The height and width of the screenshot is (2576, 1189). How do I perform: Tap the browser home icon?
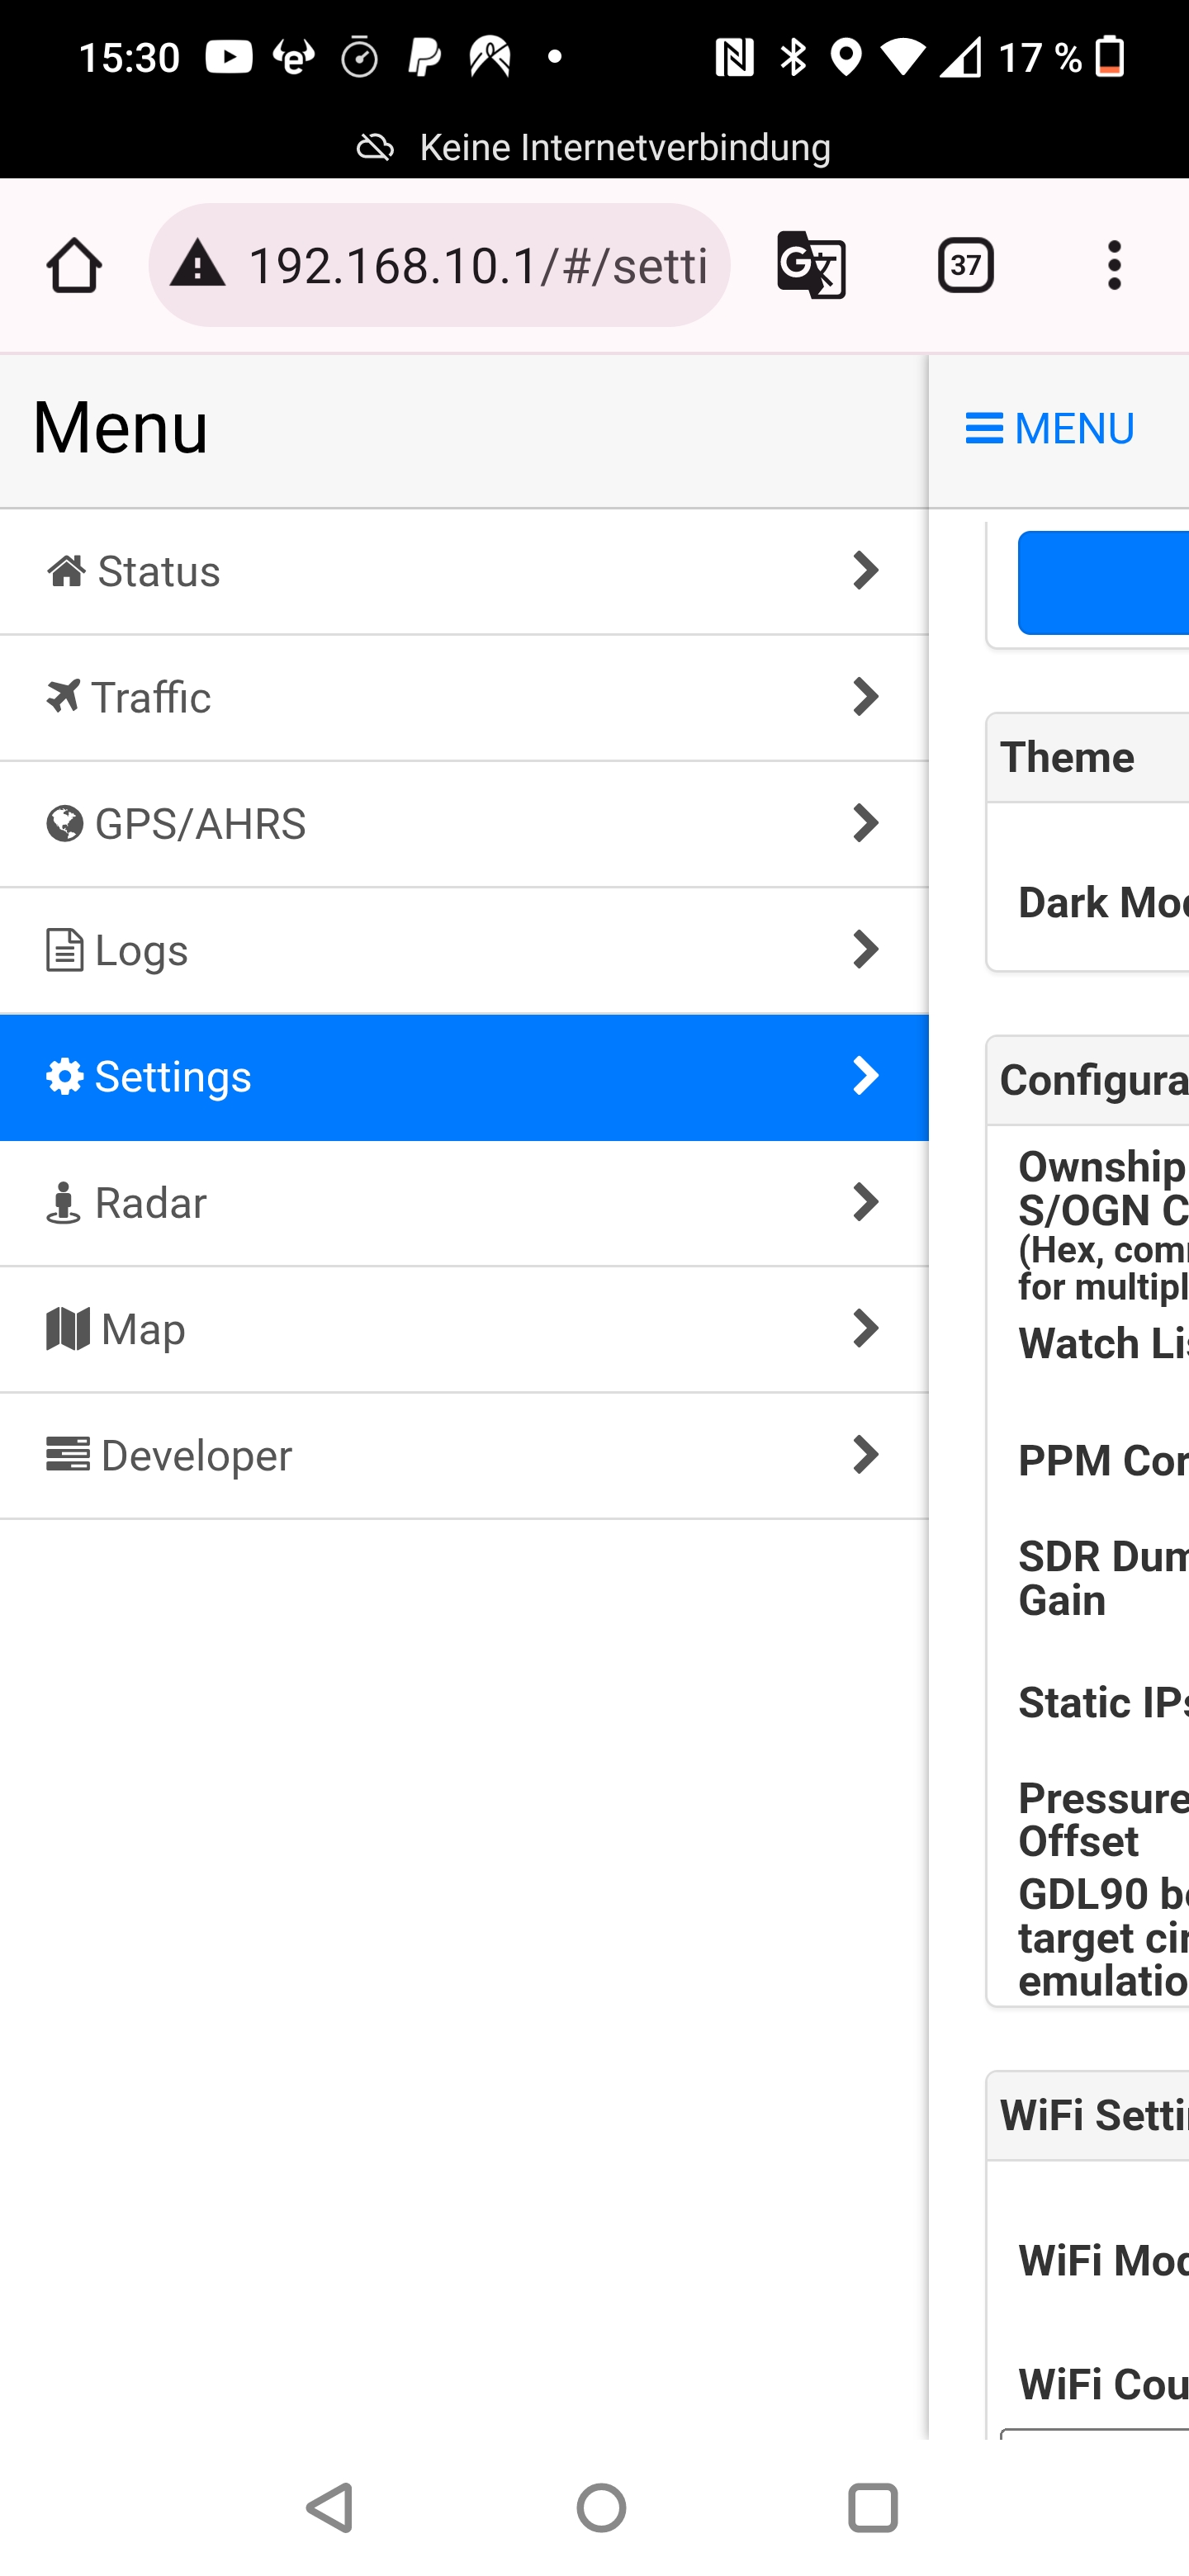[x=74, y=266]
